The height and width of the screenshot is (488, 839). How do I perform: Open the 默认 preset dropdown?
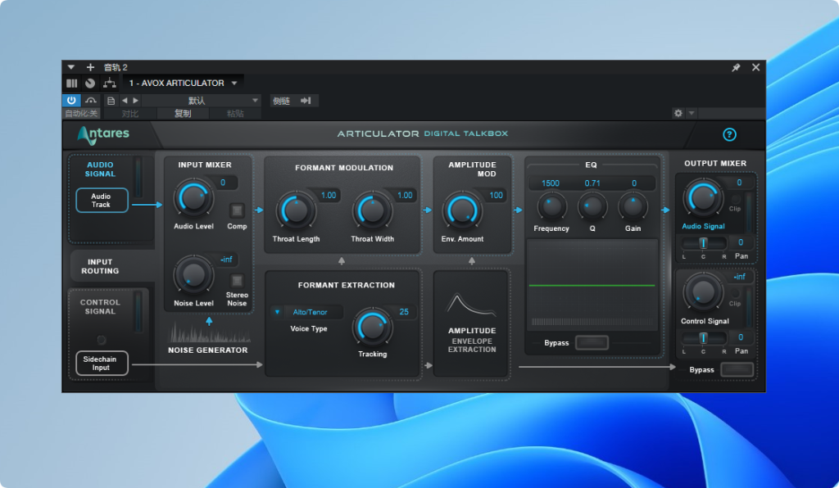pos(202,101)
